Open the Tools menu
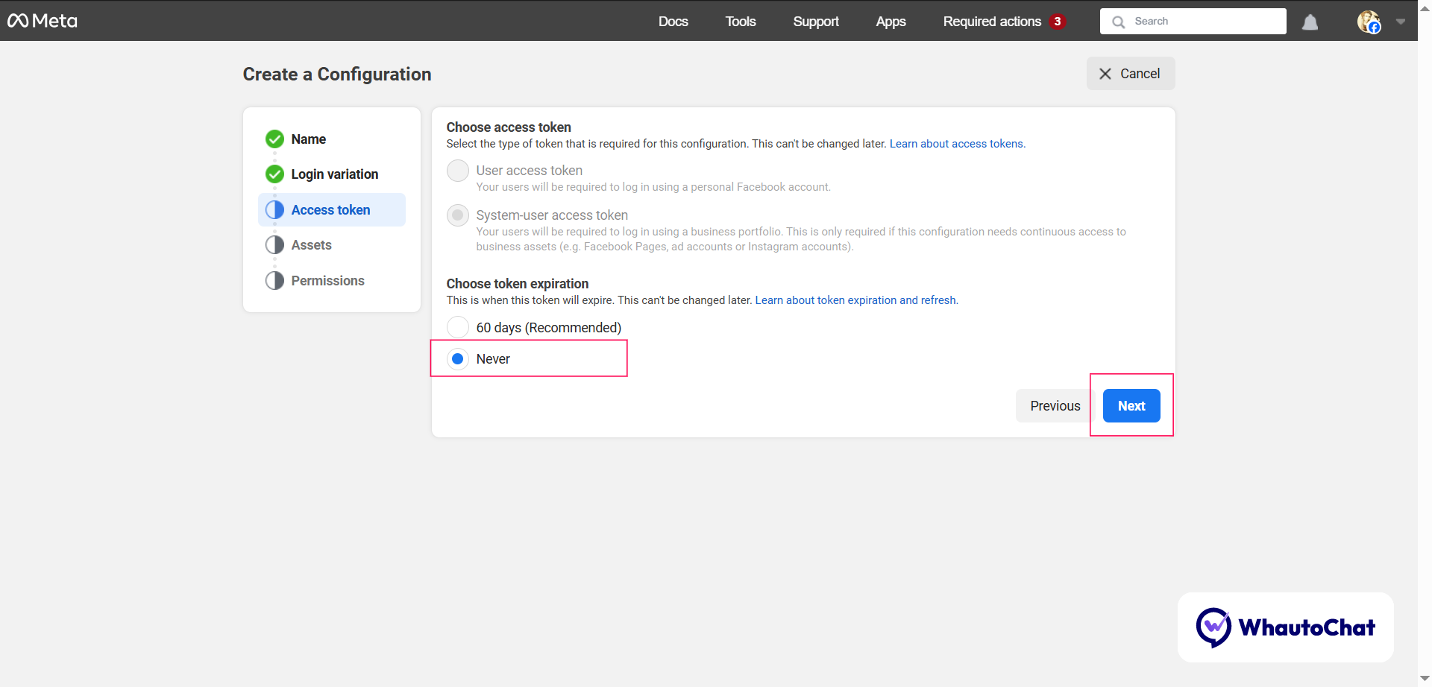Image resolution: width=1432 pixels, height=687 pixels. tap(740, 22)
